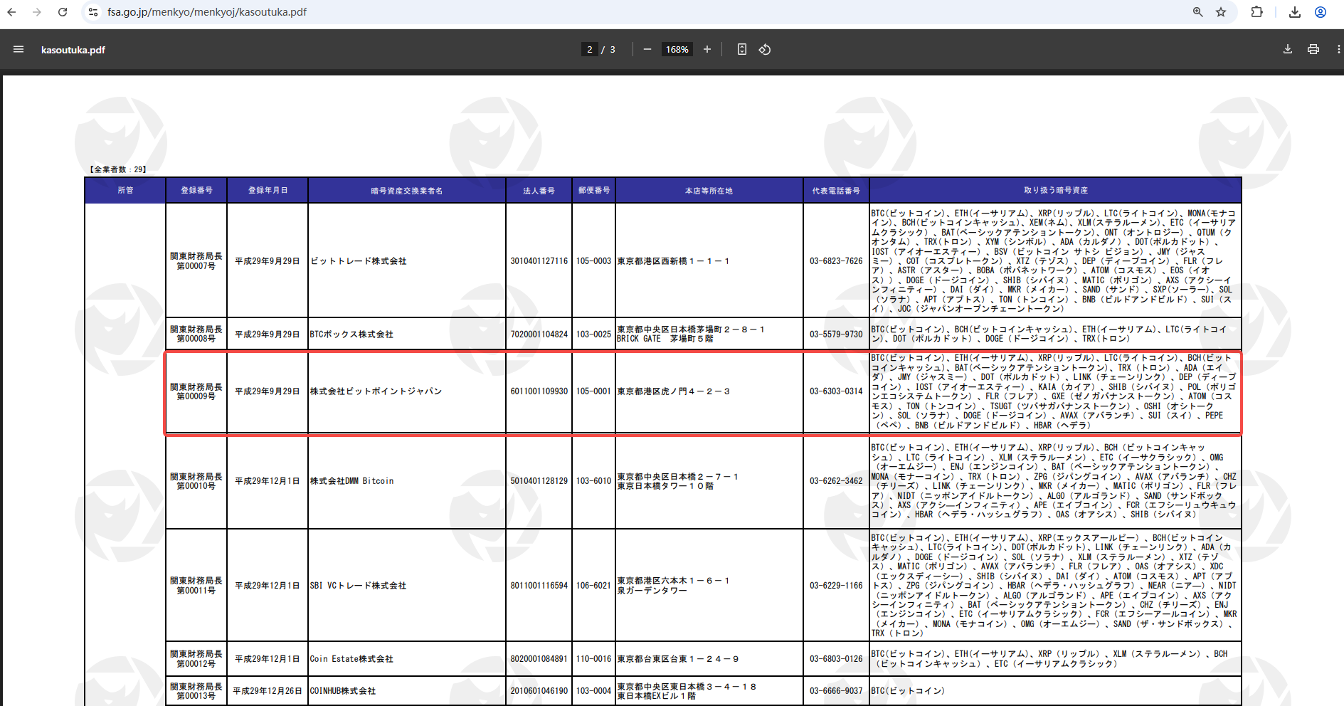Select the 168% zoom level field
Image resolution: width=1344 pixels, height=706 pixels.
pos(677,49)
